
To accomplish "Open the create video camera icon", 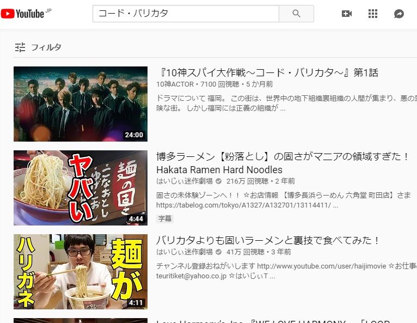I will (346, 14).
